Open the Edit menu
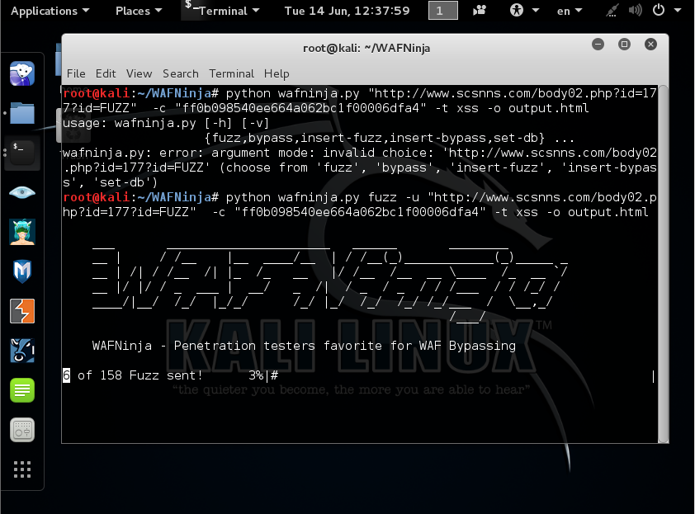This screenshot has height=514, width=695. click(x=106, y=73)
